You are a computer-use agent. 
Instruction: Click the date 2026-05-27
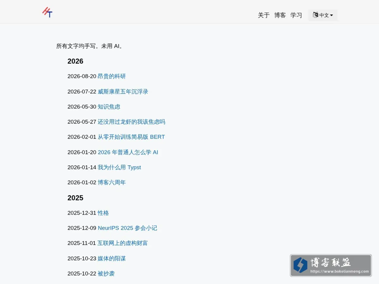tap(82, 122)
